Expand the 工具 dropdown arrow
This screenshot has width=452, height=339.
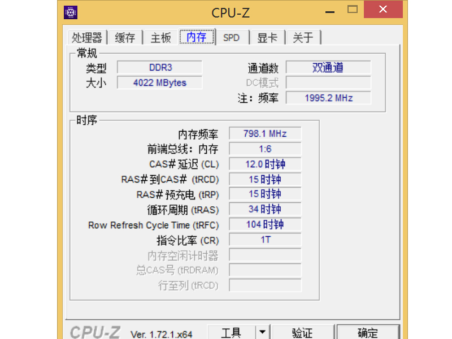262,332
